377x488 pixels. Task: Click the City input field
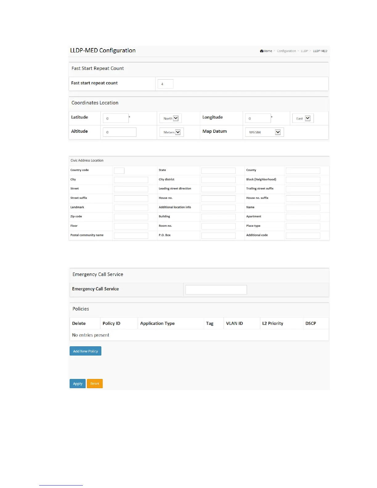(131, 180)
